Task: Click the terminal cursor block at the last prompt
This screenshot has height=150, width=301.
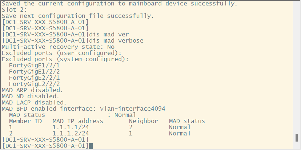Action: tap(91, 146)
